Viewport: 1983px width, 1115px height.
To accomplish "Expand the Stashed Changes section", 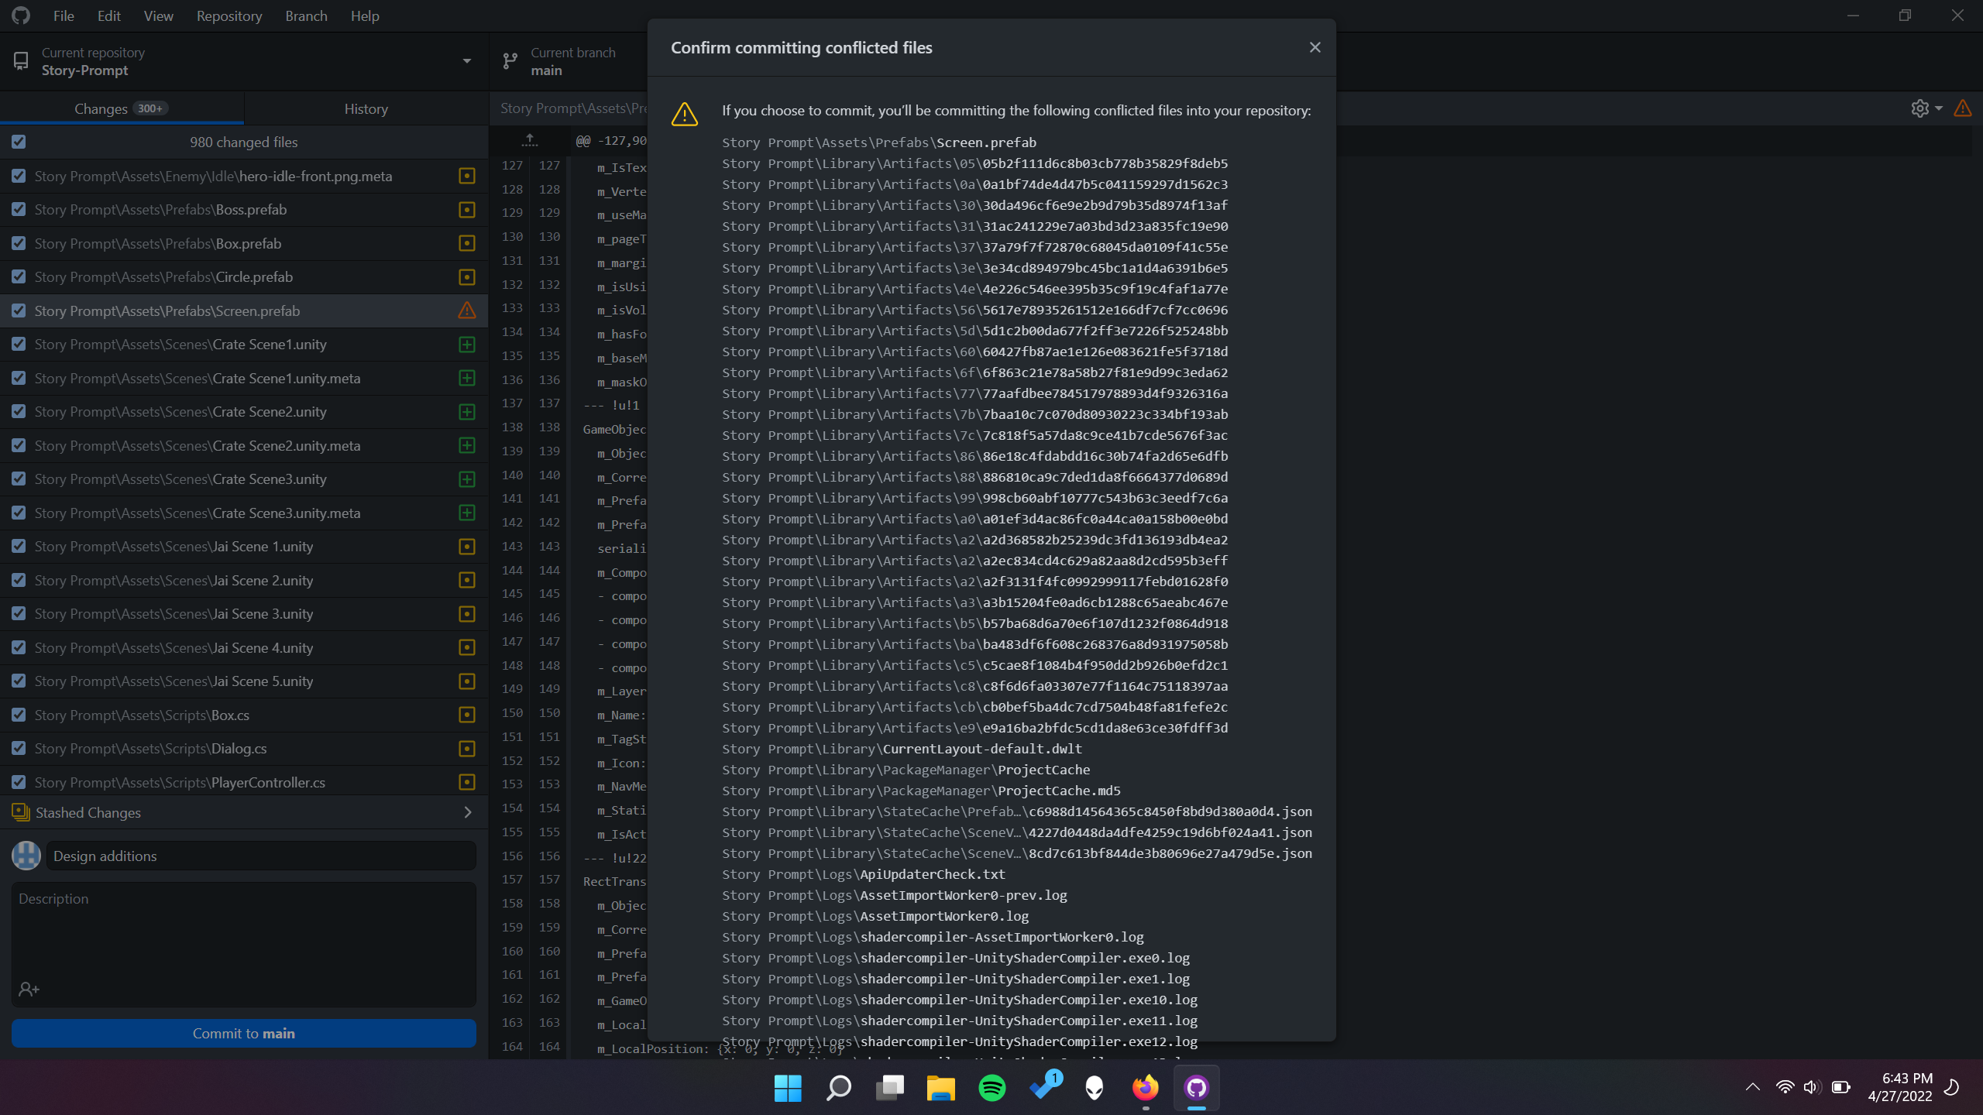I will click(467, 812).
